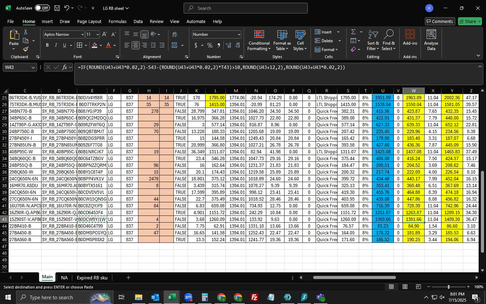Apply Comma Style number format
486x304 pixels.
point(219,45)
